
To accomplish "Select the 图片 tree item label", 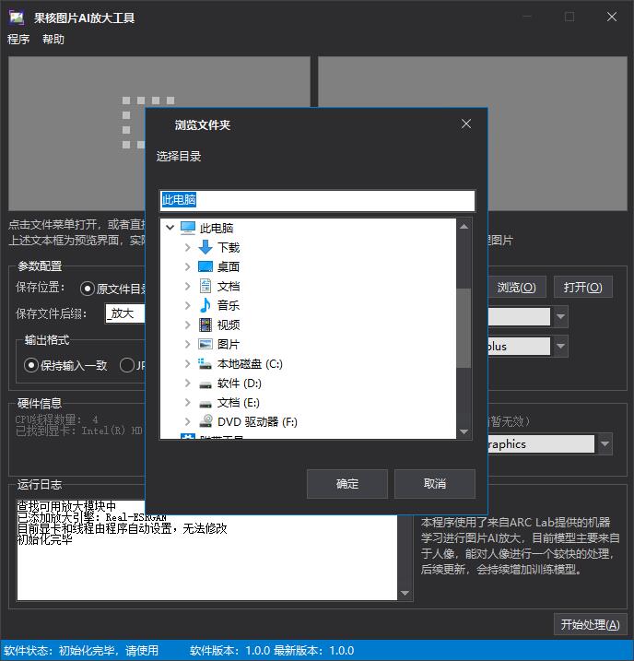I will 229,345.
